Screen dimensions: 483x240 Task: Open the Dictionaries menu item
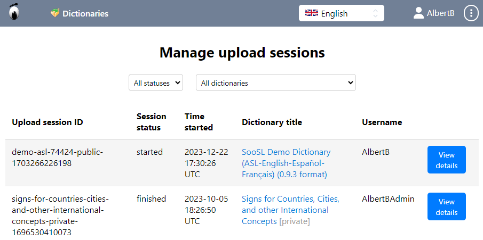[85, 13]
